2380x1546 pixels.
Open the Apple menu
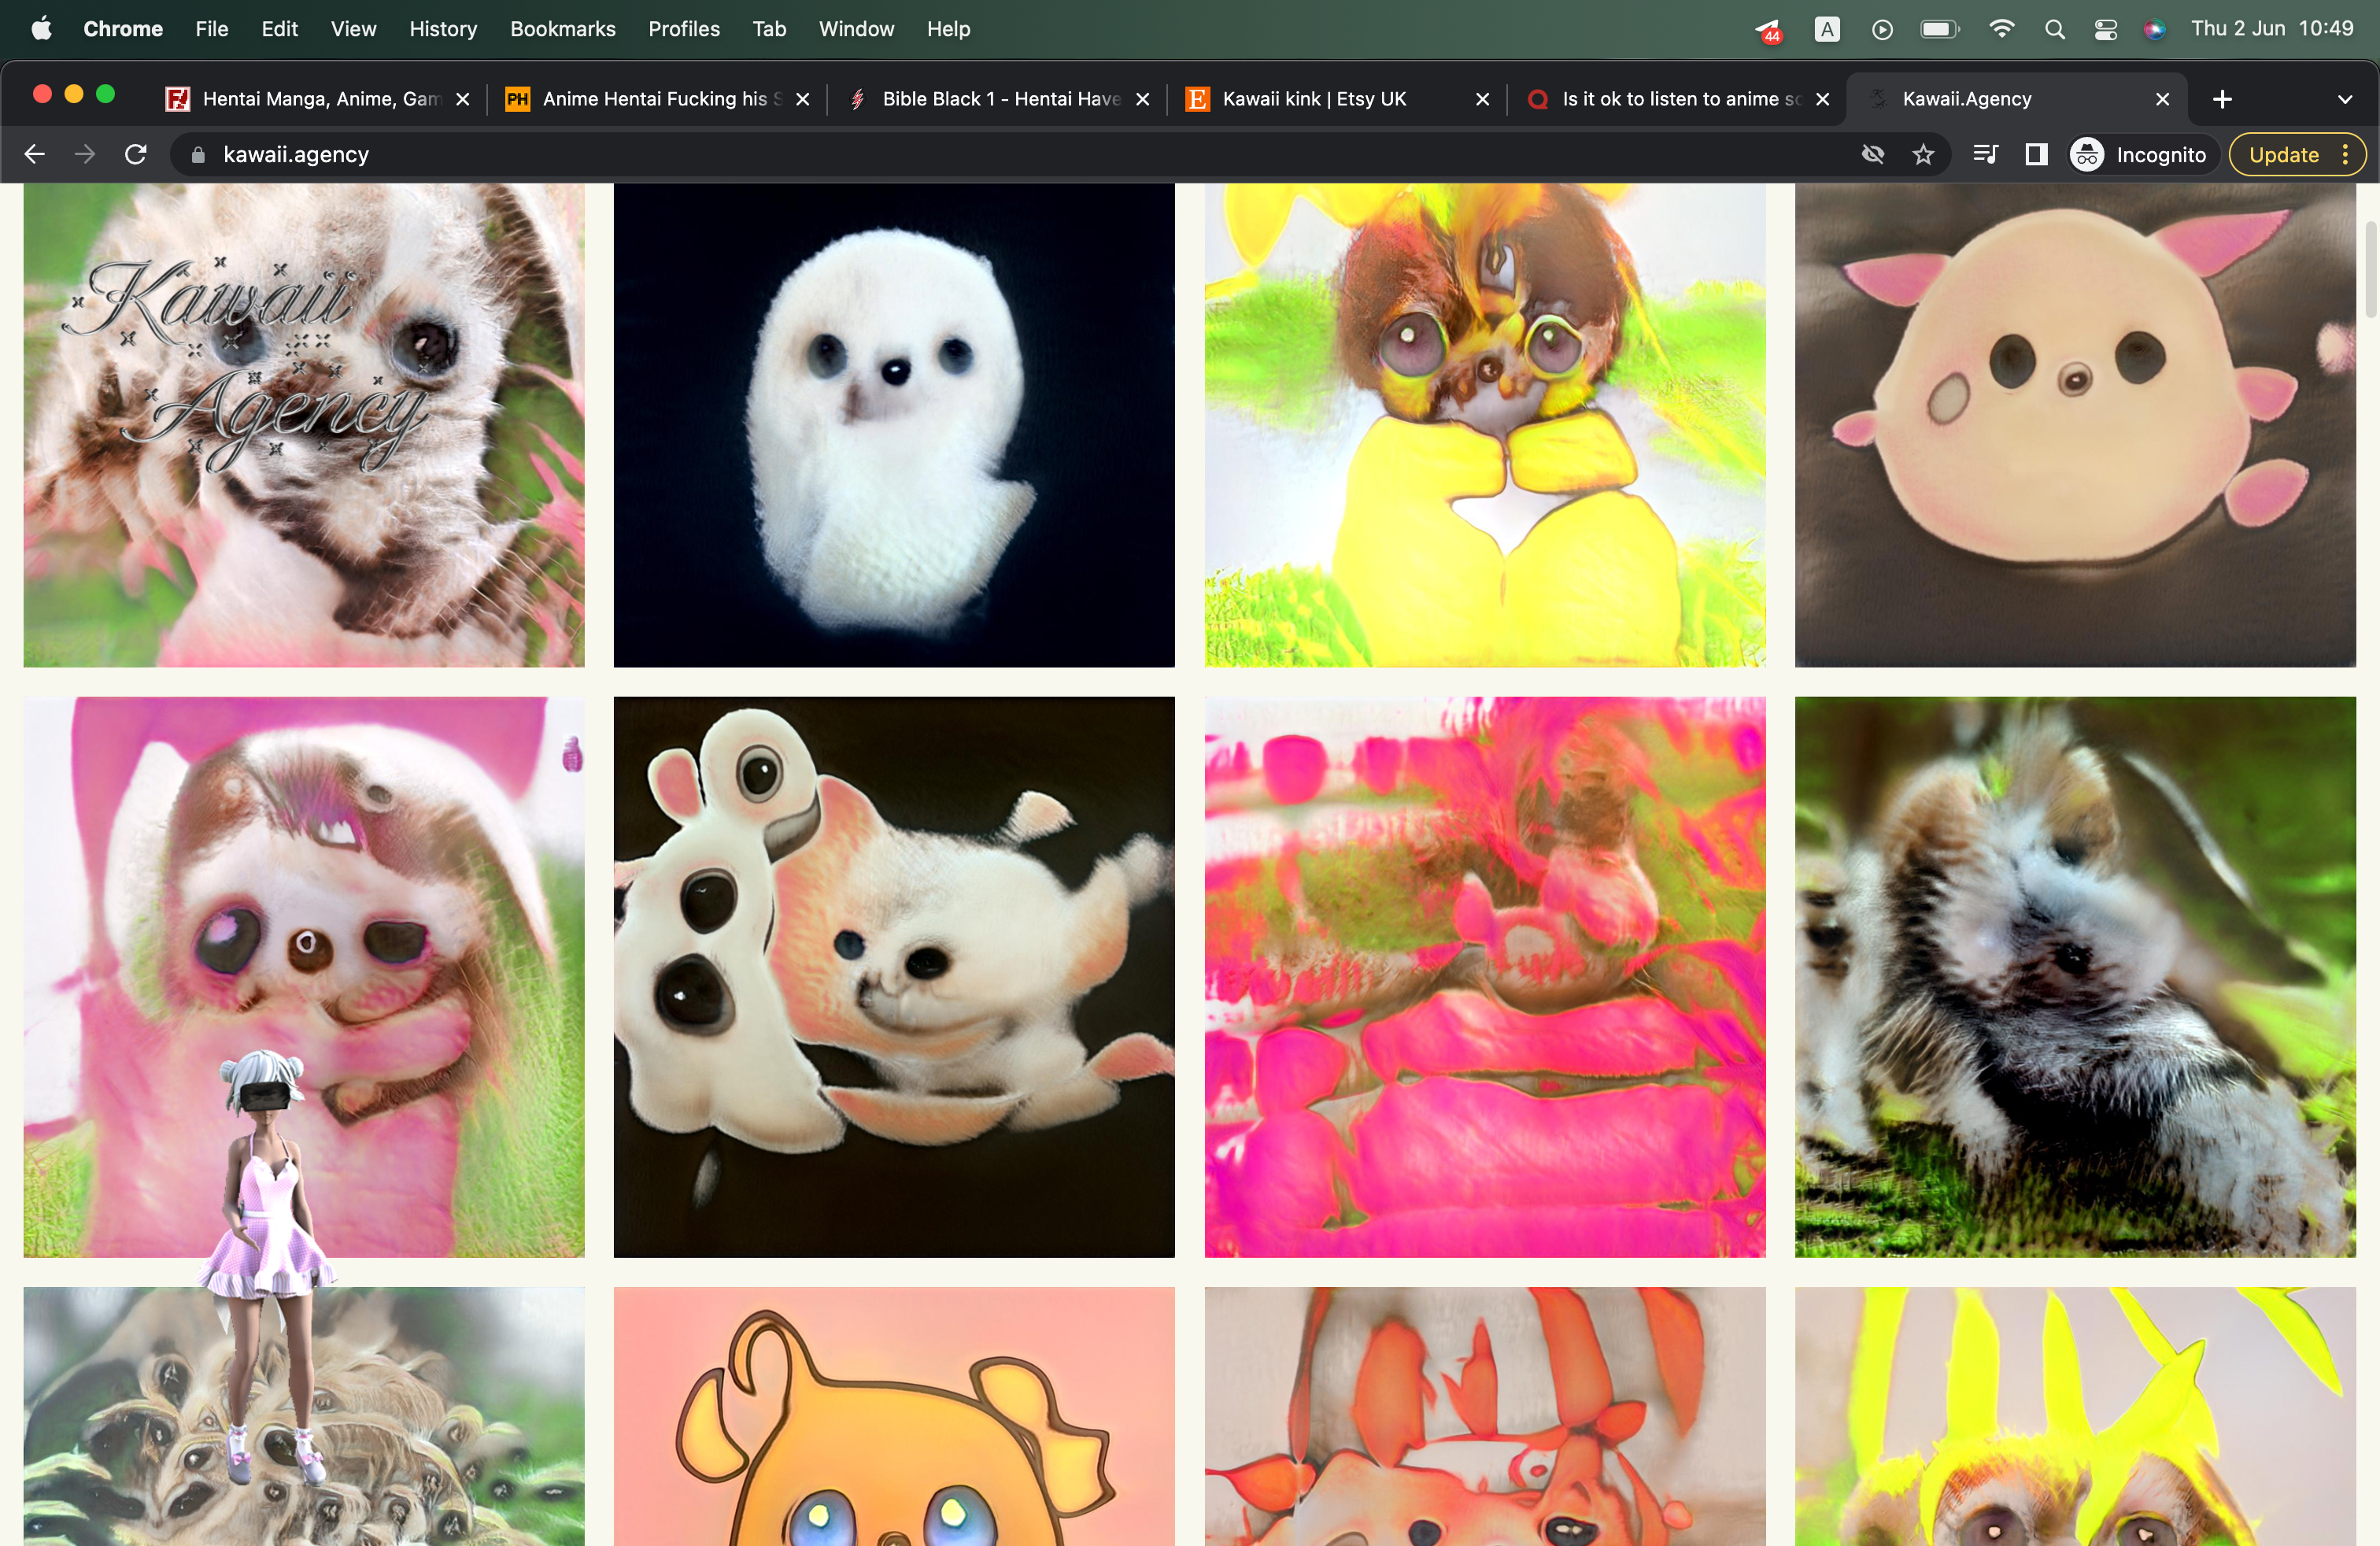point(41,29)
